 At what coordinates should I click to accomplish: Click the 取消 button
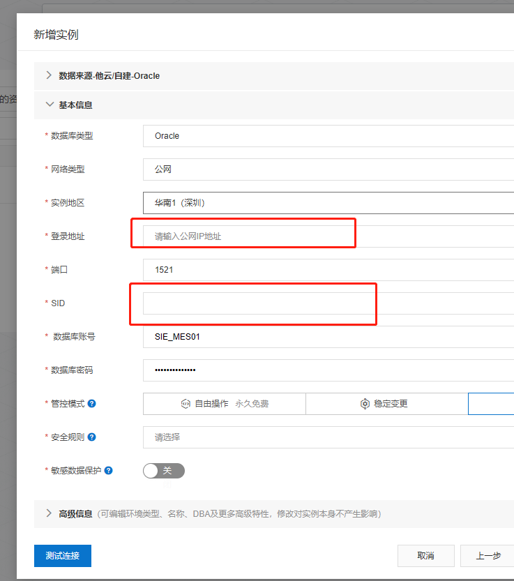tap(426, 556)
